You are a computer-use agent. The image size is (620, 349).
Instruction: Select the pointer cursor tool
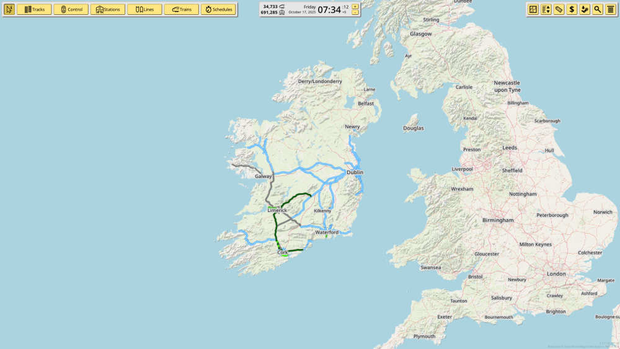coord(9,9)
